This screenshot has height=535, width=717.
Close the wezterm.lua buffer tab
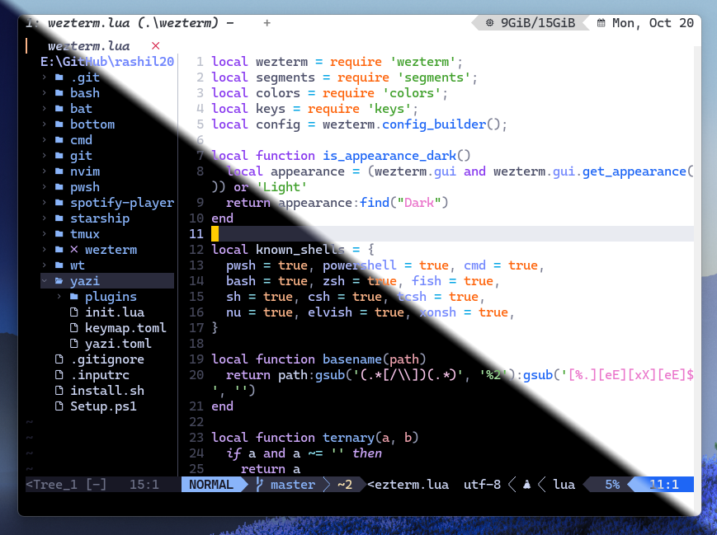click(x=156, y=46)
